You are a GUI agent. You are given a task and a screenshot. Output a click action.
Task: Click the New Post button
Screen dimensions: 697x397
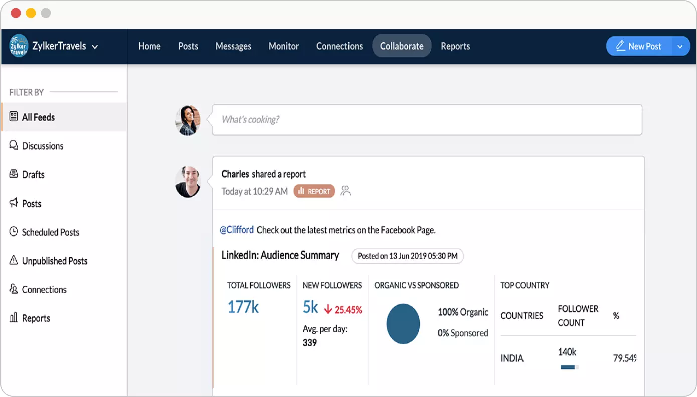click(x=638, y=46)
